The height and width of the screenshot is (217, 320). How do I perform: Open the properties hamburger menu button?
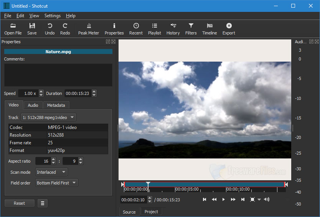point(43,203)
